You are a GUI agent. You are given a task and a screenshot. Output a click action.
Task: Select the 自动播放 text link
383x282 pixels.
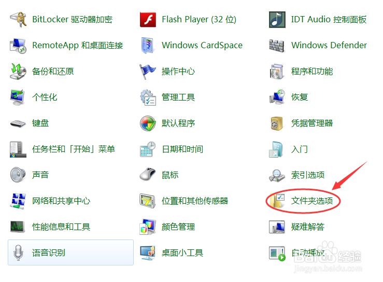(308, 252)
